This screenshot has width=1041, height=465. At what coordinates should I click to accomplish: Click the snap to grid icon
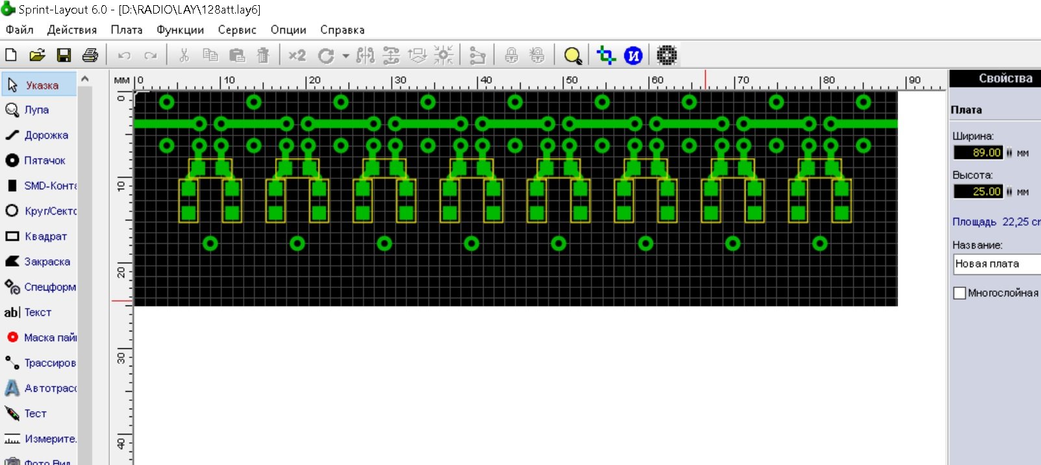point(444,55)
